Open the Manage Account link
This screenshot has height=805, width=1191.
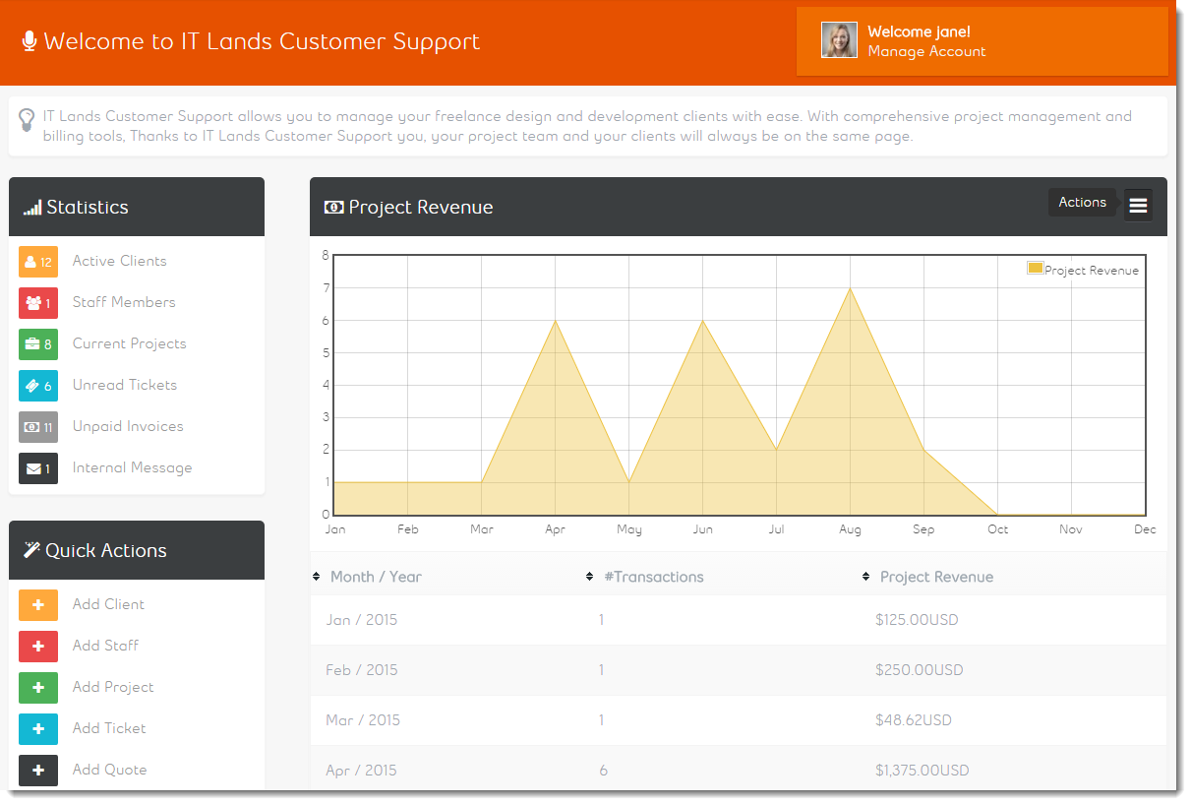click(x=926, y=51)
